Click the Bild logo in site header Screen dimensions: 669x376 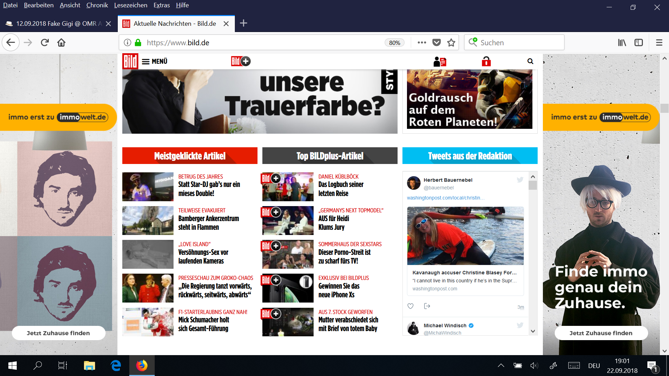tap(130, 61)
